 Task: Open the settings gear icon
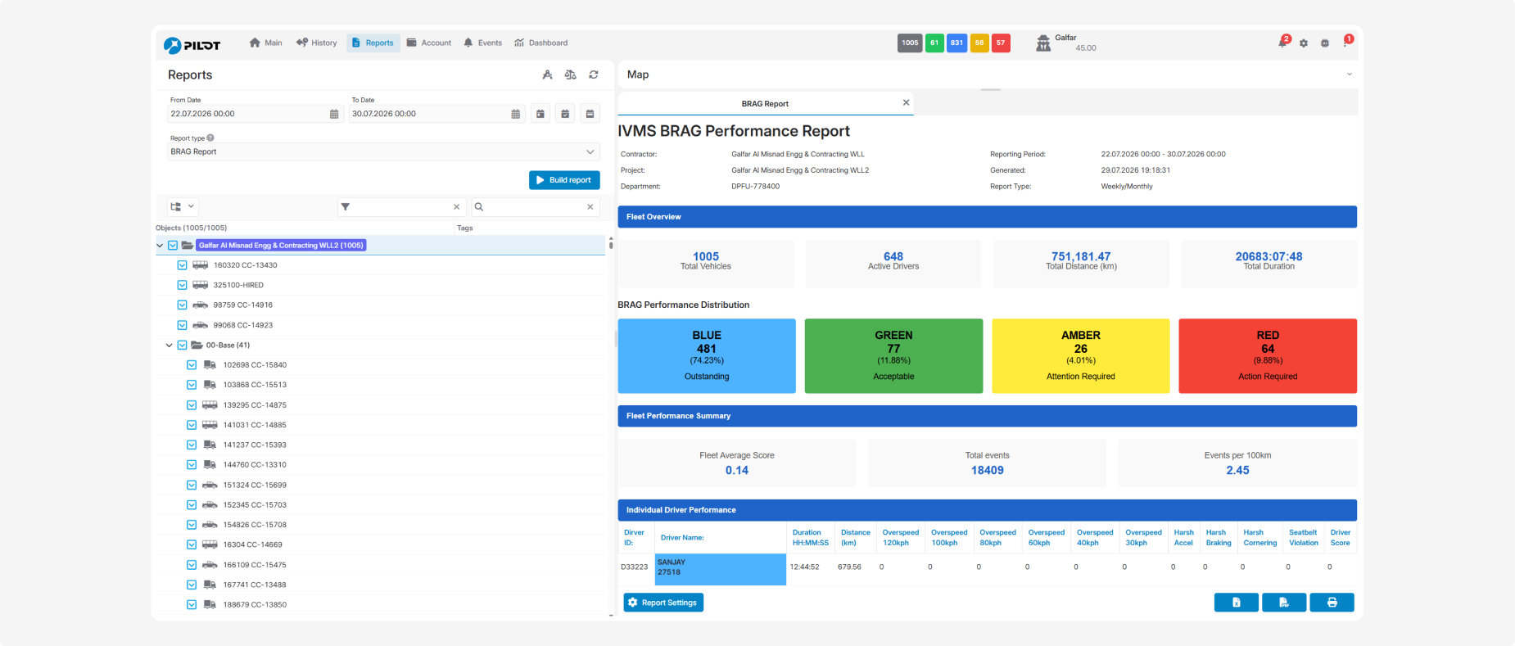[1304, 43]
